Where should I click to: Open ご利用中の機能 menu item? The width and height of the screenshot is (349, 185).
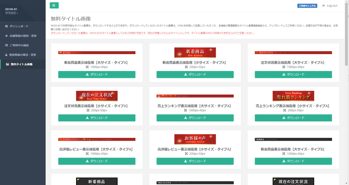(19, 45)
